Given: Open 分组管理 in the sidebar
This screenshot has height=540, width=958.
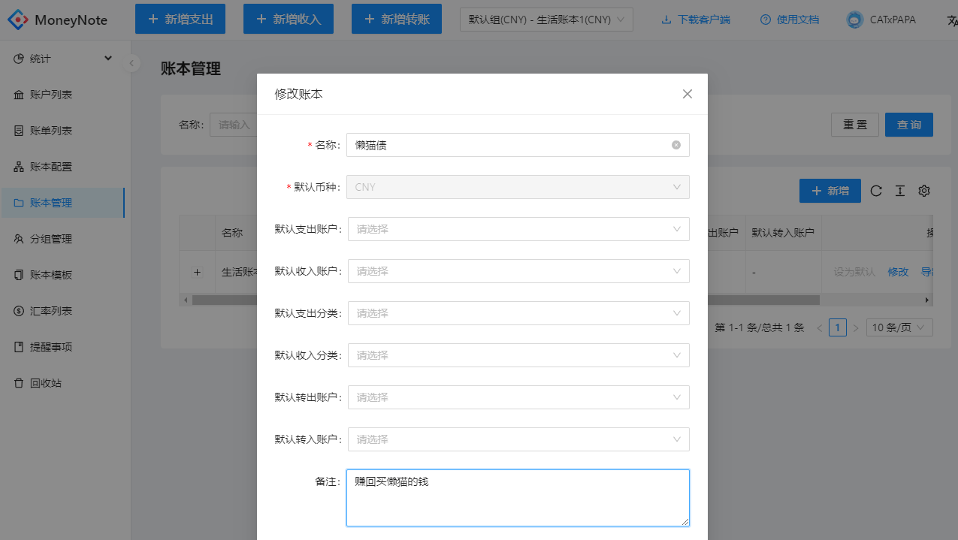Looking at the screenshot, I should 62,239.
